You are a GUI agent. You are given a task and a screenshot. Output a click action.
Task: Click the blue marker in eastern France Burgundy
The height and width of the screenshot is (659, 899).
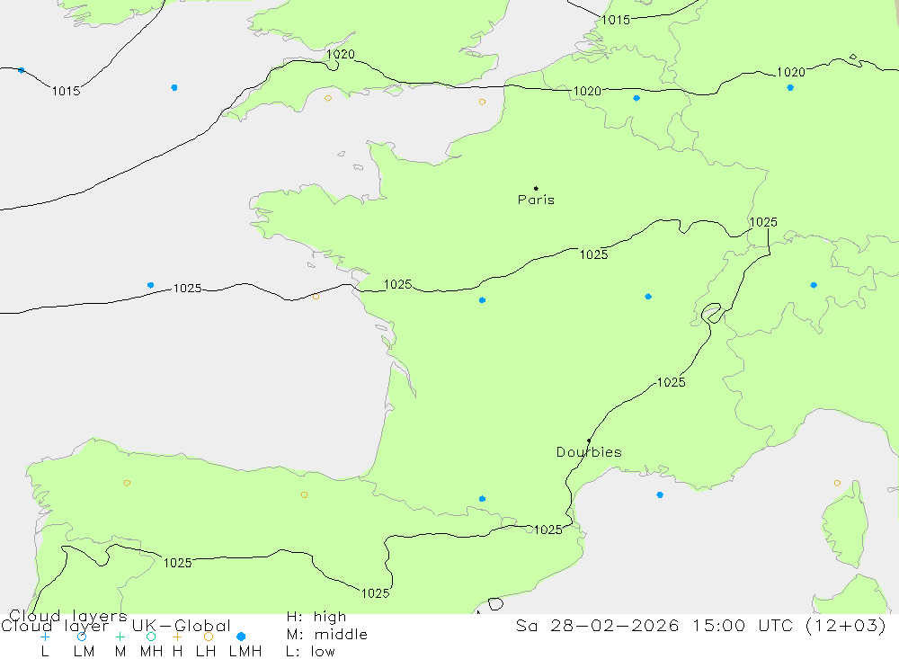648,297
